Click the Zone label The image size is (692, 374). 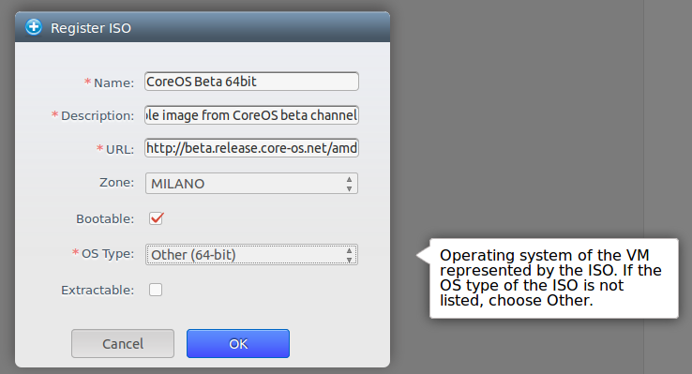point(116,183)
